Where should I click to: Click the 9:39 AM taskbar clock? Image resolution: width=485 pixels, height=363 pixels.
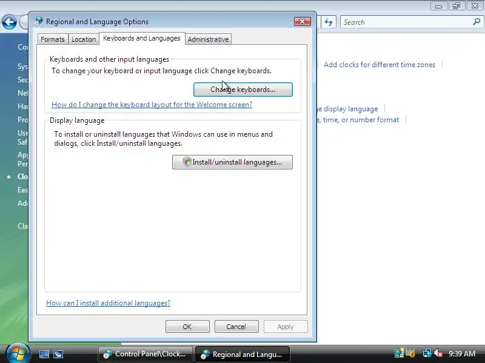click(x=462, y=354)
